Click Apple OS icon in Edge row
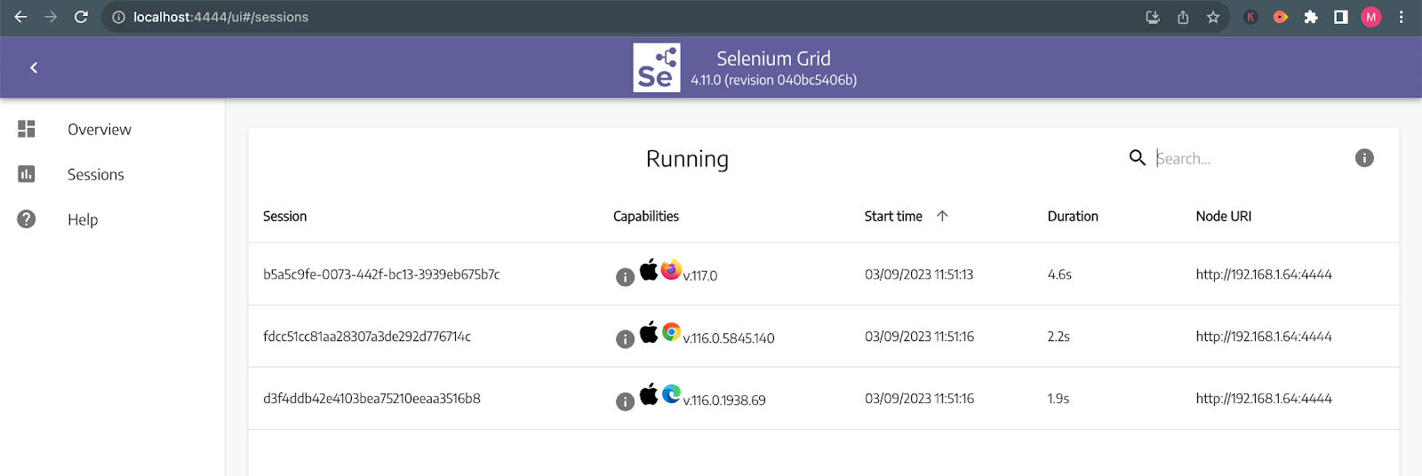The width and height of the screenshot is (1422, 476). (x=649, y=393)
